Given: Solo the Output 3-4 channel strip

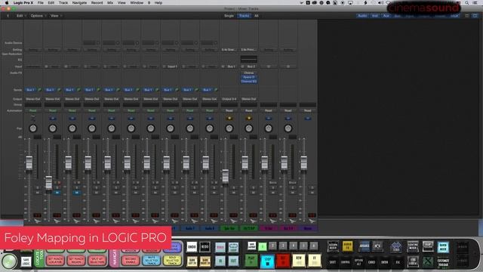Looking at the screenshot, I should coord(233,187).
